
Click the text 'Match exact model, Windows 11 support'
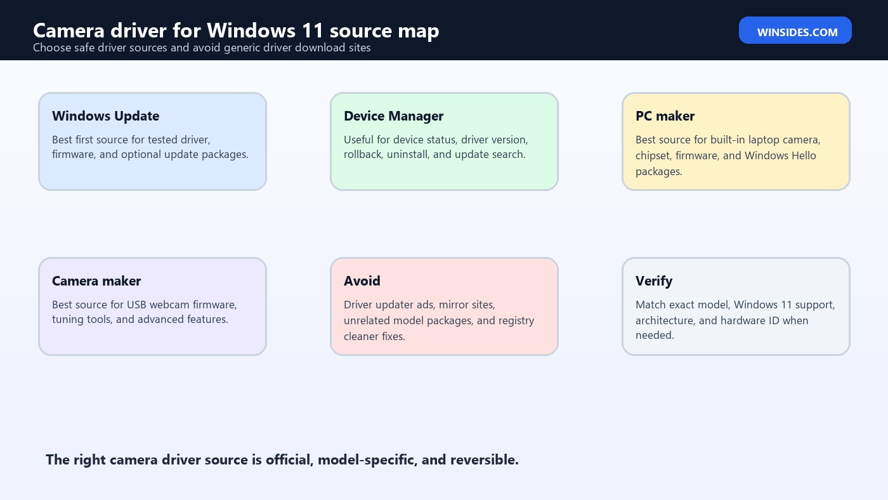pos(735,305)
